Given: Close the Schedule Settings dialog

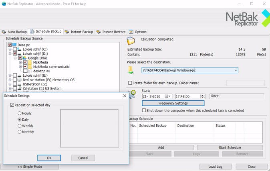Looking at the screenshot, I should pos(125,96).
